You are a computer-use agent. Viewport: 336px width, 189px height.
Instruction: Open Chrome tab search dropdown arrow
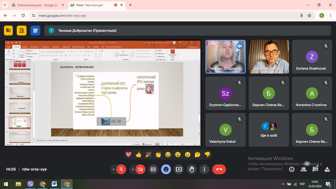click(x=5, y=5)
